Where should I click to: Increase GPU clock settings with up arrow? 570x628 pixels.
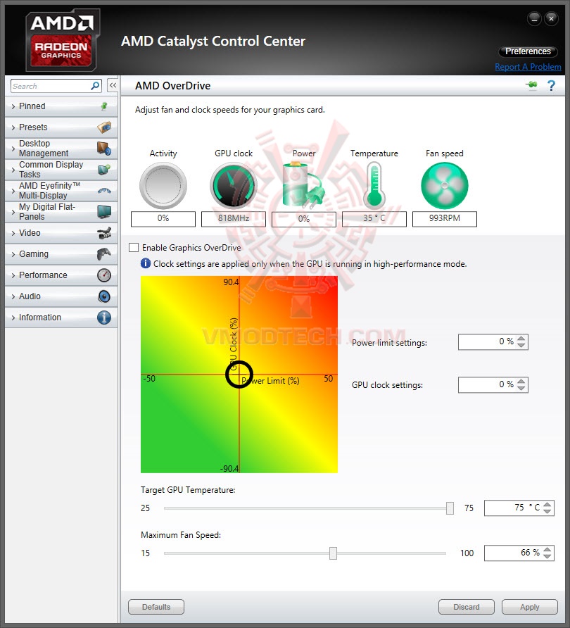pos(521,382)
